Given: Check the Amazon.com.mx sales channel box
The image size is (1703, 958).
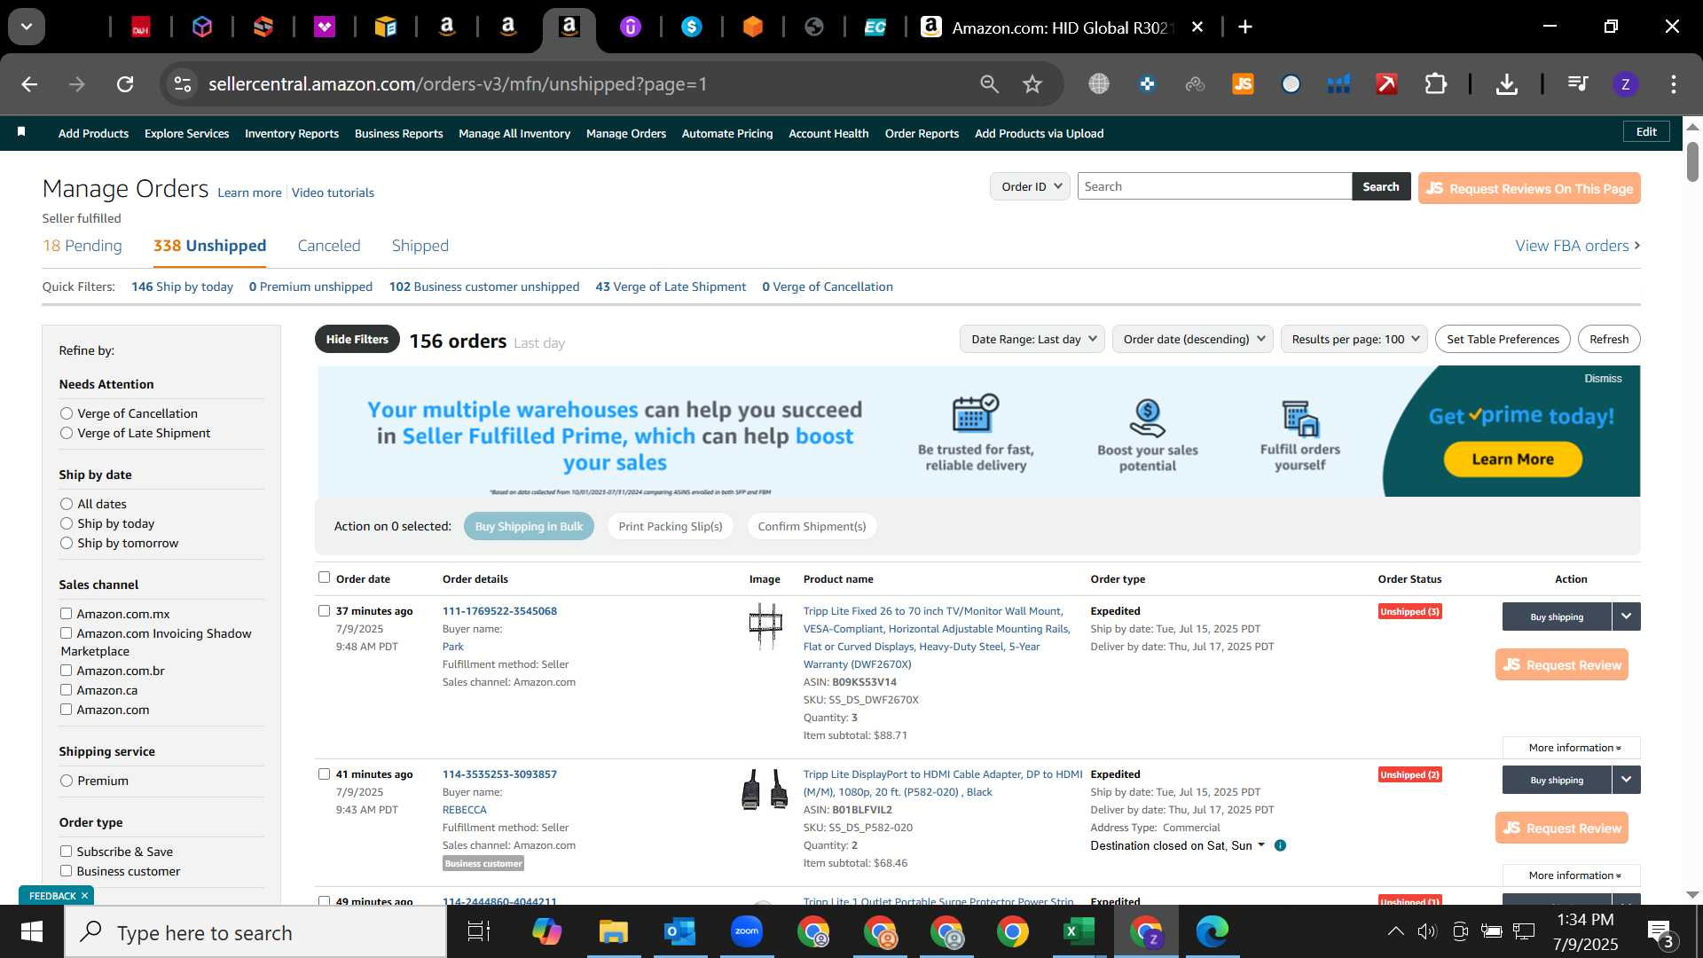Looking at the screenshot, I should 66,613.
